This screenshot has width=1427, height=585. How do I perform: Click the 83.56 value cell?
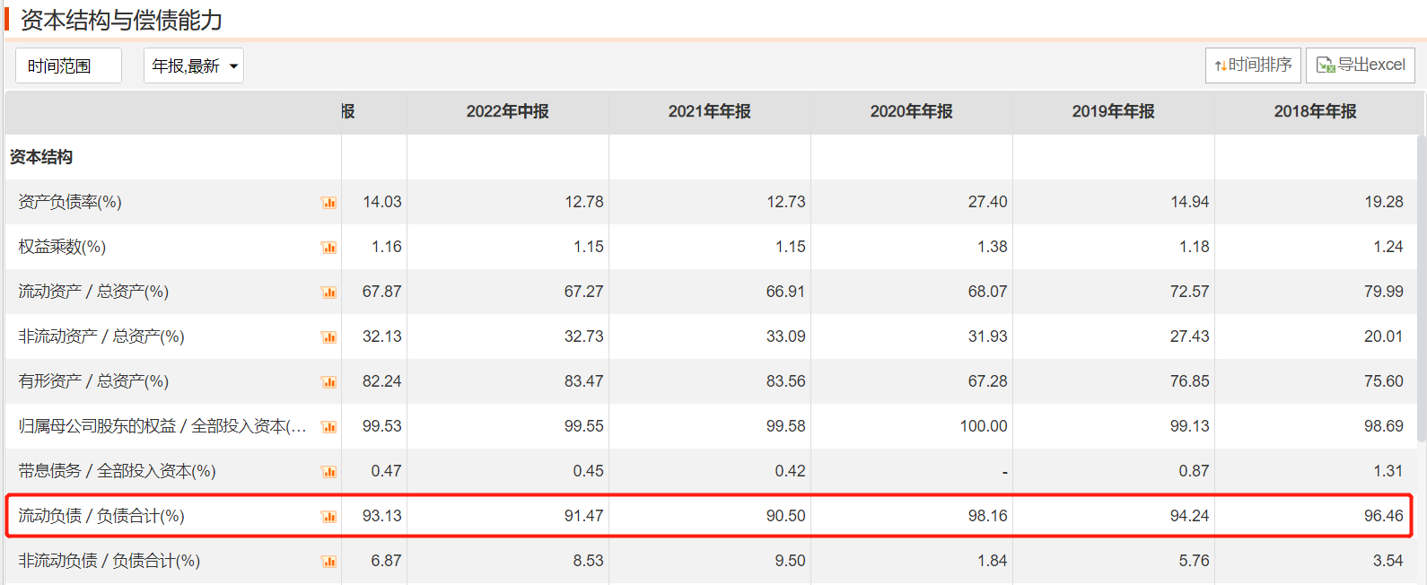point(785,381)
